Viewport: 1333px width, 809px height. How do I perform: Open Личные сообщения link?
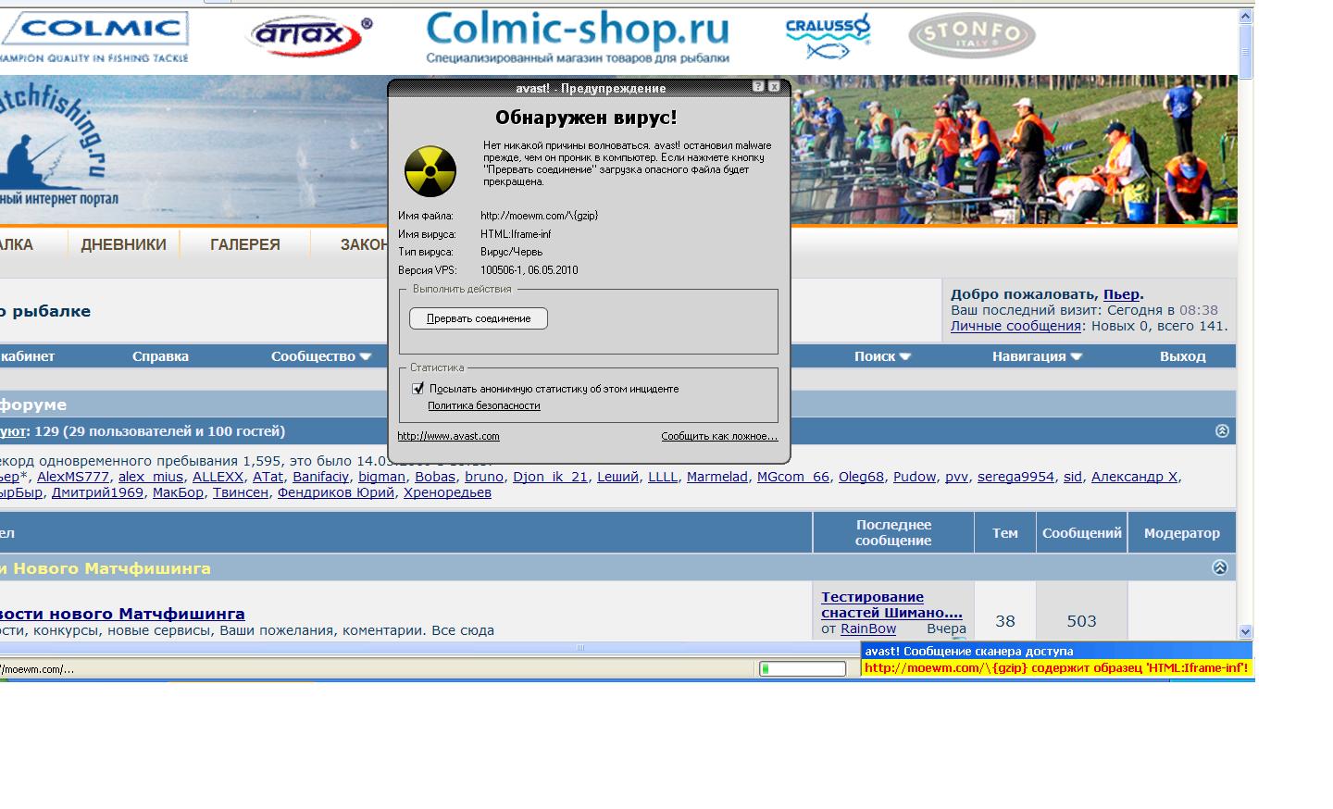pyautogui.click(x=1015, y=326)
